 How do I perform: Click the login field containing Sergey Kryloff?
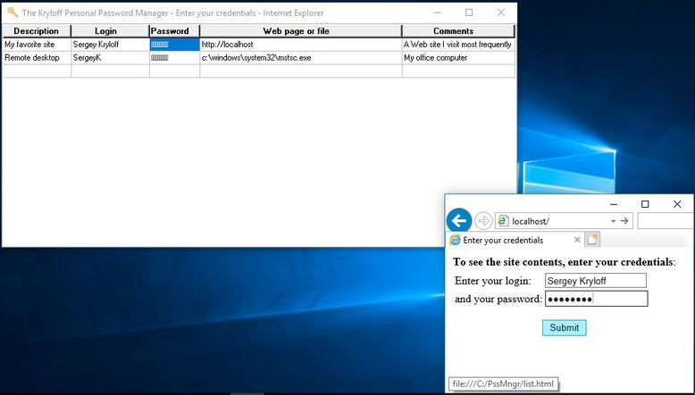595,281
